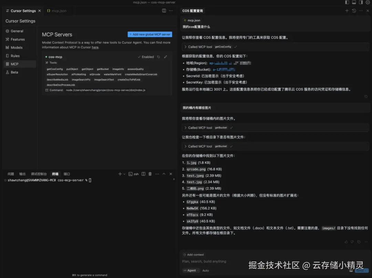This screenshot has height=278, width=372.
Task: Toggle Auto mode in the chat input bar
Action: [x=206, y=270]
